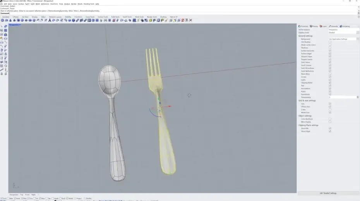Open the Edit menu
Screen dimensions: 360x201
[5, 4]
